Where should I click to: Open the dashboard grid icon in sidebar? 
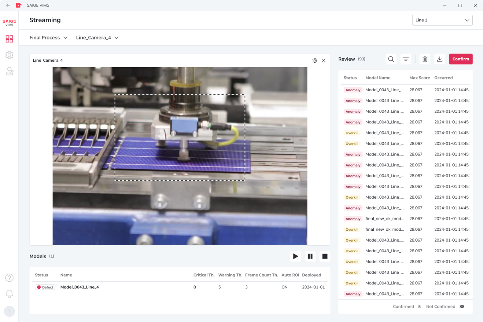(9, 39)
